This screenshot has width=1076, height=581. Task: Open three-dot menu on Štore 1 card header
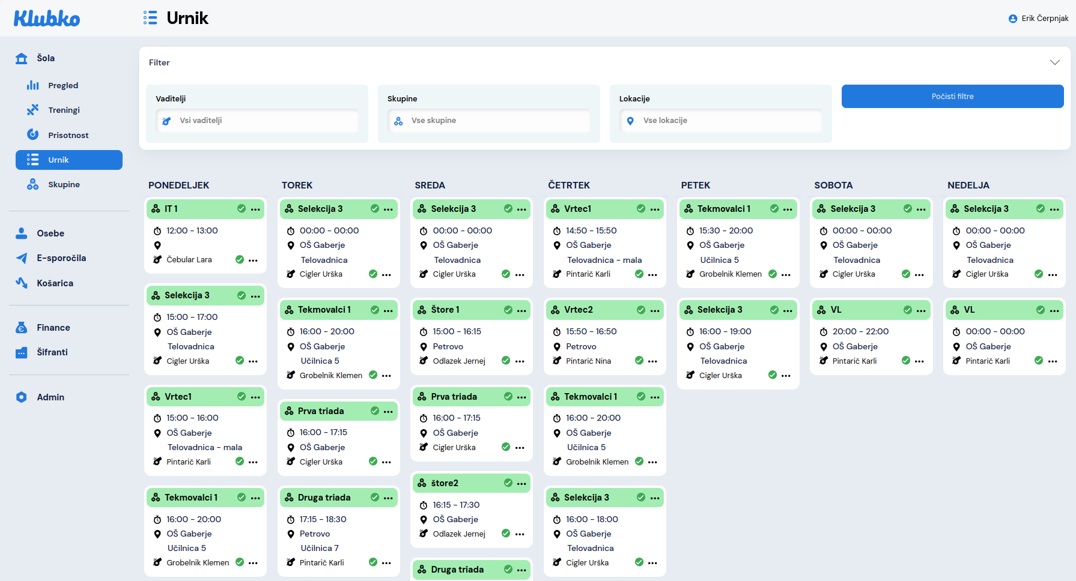521,310
